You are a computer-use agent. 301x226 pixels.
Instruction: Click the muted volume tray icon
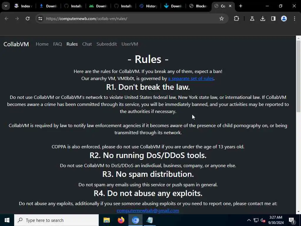click(263, 220)
